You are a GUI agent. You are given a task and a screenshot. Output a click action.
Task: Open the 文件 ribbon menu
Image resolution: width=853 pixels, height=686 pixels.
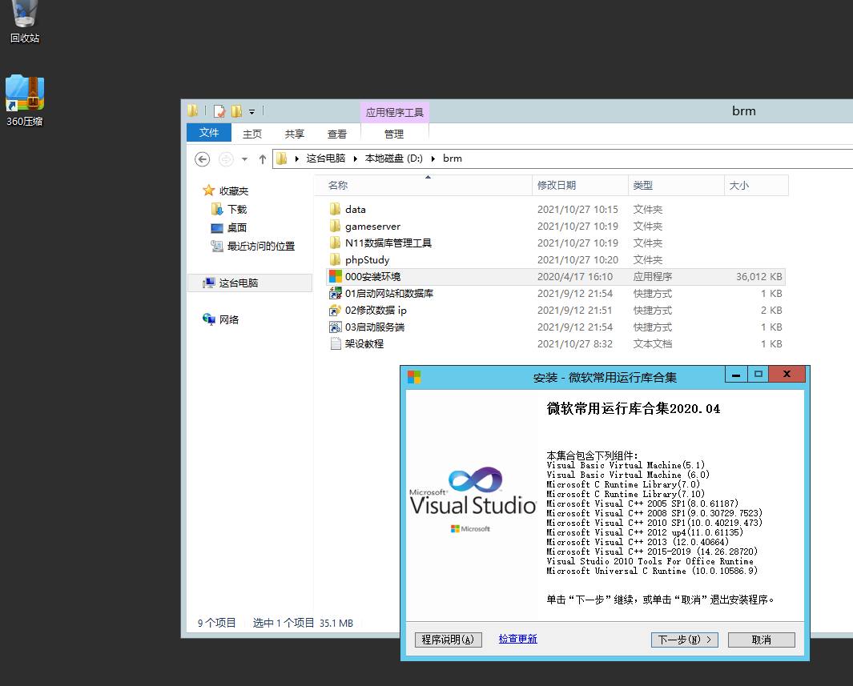tap(209, 133)
